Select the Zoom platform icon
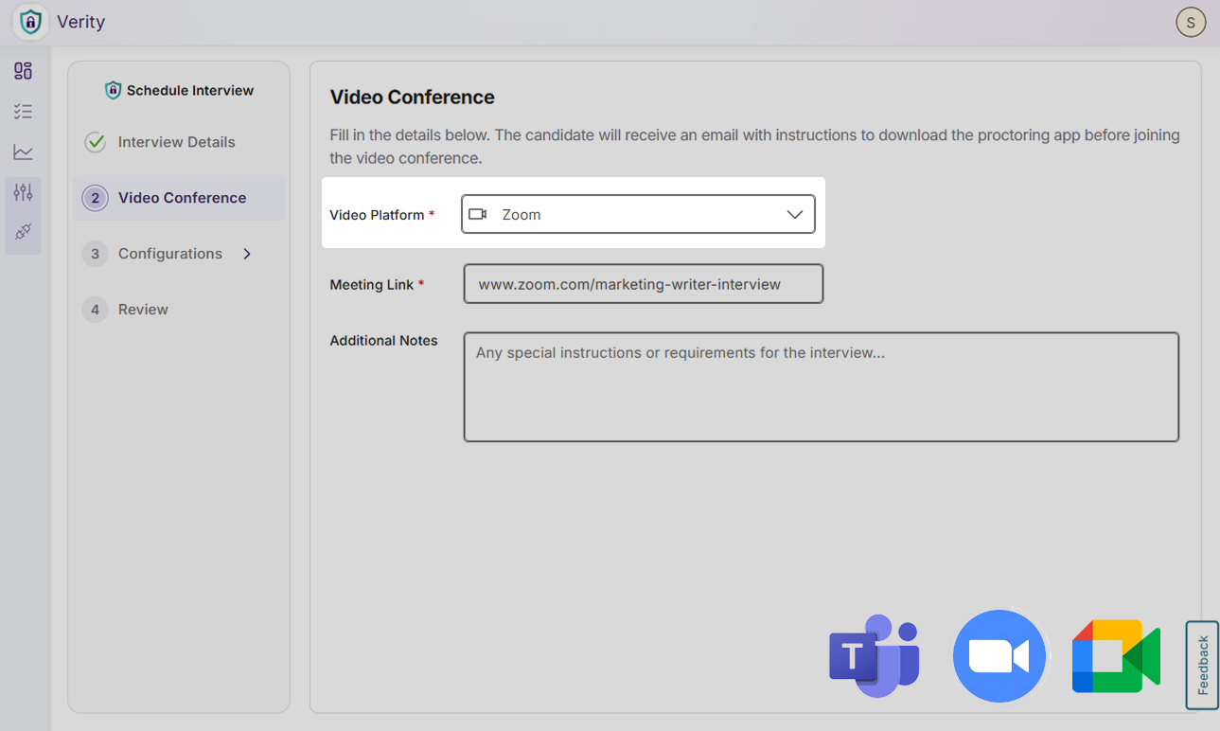The width and height of the screenshot is (1220, 731). point(999,655)
